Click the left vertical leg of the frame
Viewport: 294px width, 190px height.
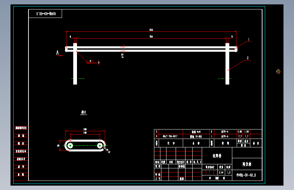pos(75,64)
